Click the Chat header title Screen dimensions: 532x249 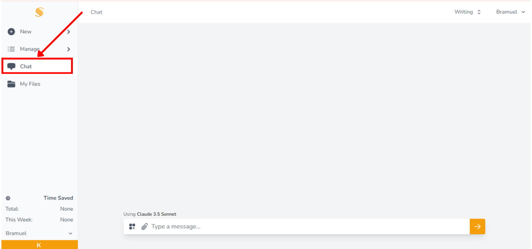96,12
